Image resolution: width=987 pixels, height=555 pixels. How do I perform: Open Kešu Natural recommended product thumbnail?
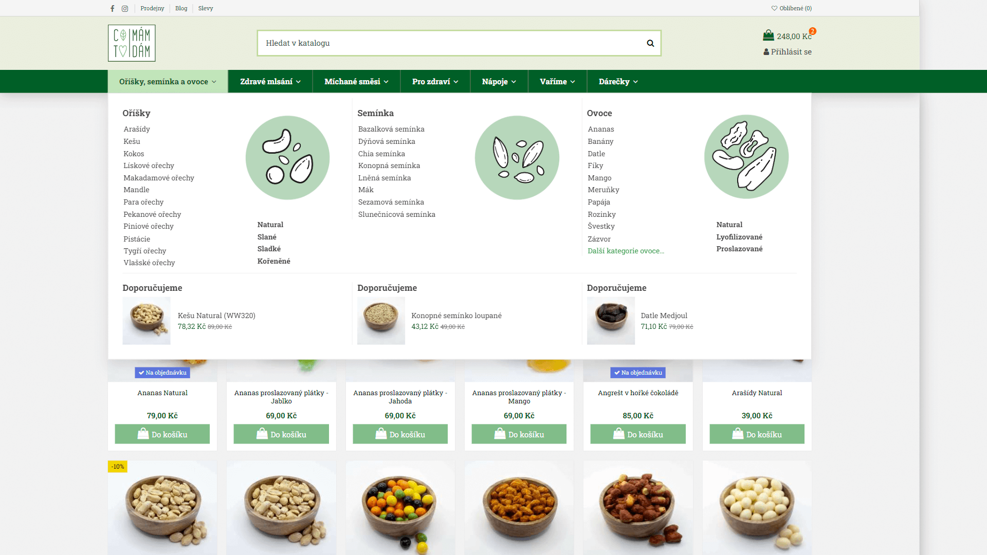click(147, 321)
